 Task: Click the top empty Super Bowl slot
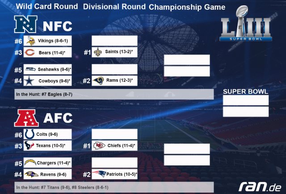click(246, 100)
